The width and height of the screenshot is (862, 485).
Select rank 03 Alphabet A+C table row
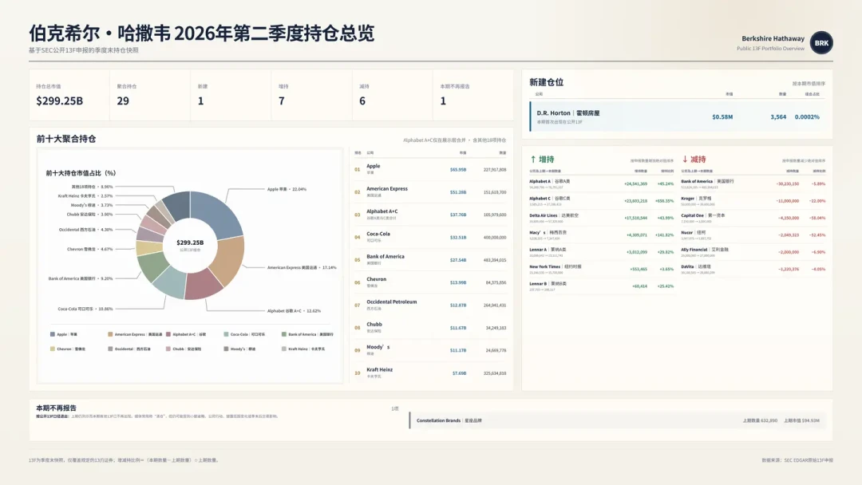430,215
